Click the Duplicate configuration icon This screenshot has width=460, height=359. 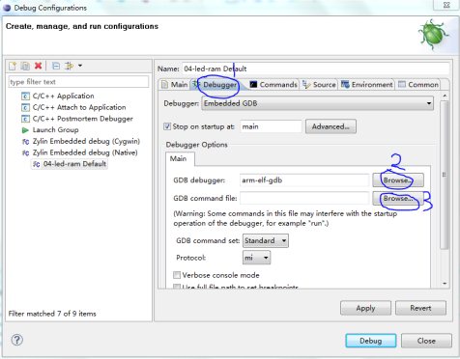(x=25, y=66)
